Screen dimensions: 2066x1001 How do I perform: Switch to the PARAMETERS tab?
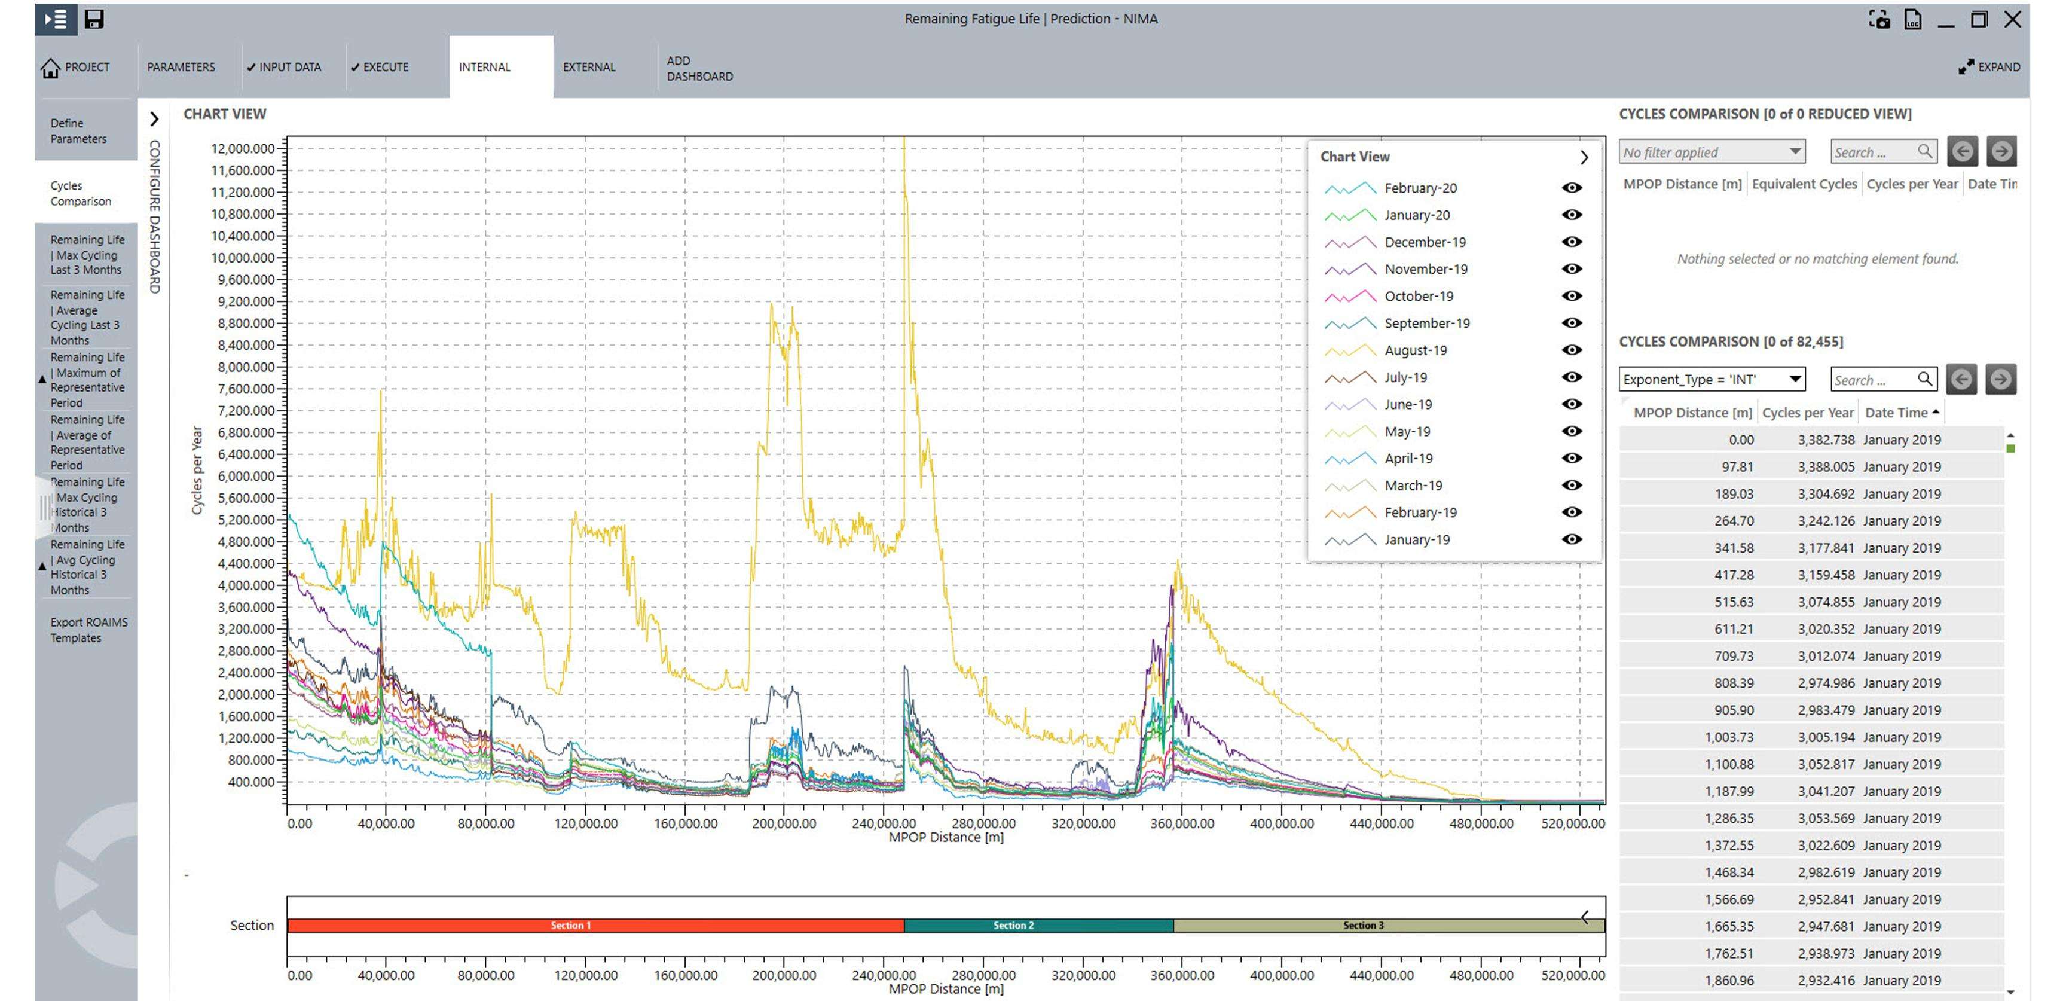181,68
